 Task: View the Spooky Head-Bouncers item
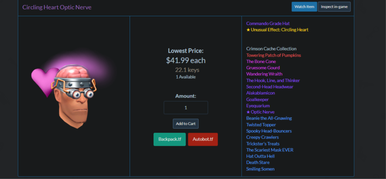click(x=269, y=131)
